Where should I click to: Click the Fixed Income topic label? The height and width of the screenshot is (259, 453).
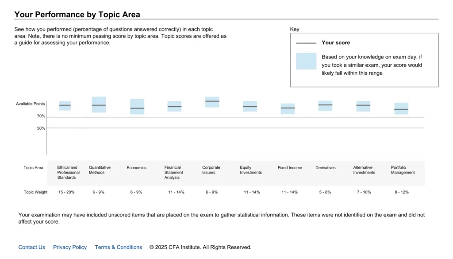(290, 168)
